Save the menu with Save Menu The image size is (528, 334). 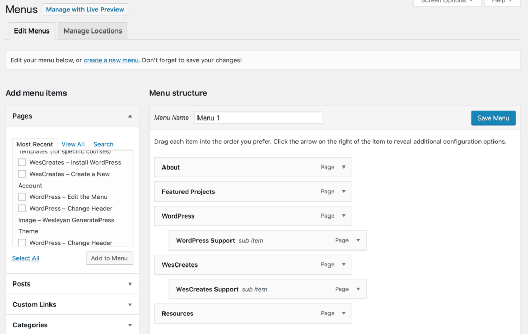493,118
